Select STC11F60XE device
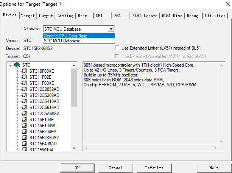232x173 pixels. coord(42,83)
